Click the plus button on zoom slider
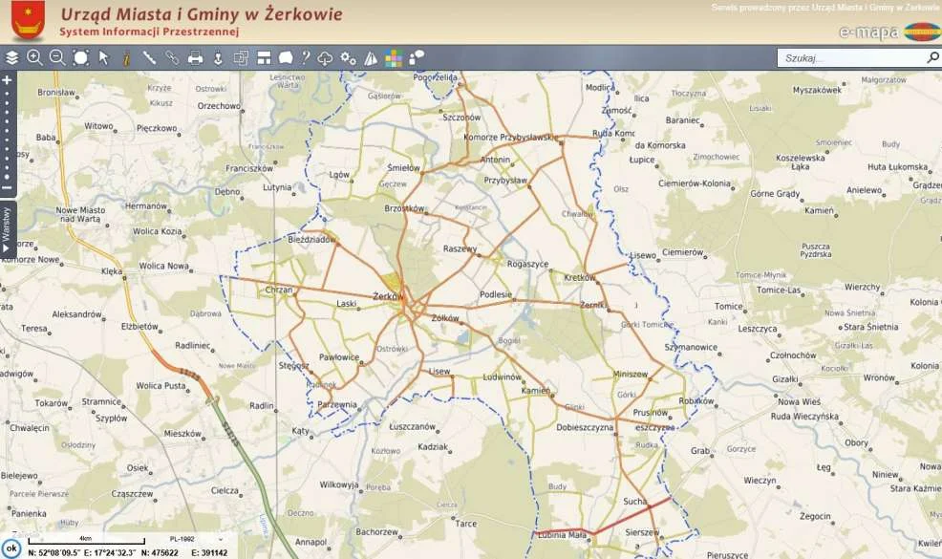This screenshot has height=559, width=942. [7, 80]
